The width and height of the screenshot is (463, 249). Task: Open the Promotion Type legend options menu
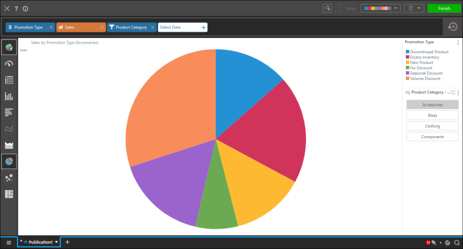(x=458, y=42)
